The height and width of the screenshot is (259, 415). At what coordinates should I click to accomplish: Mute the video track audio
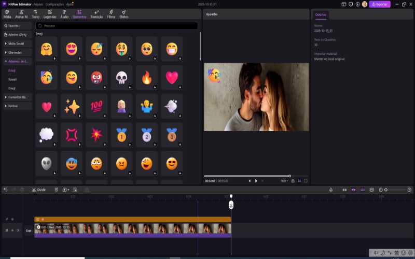click(x=18, y=230)
